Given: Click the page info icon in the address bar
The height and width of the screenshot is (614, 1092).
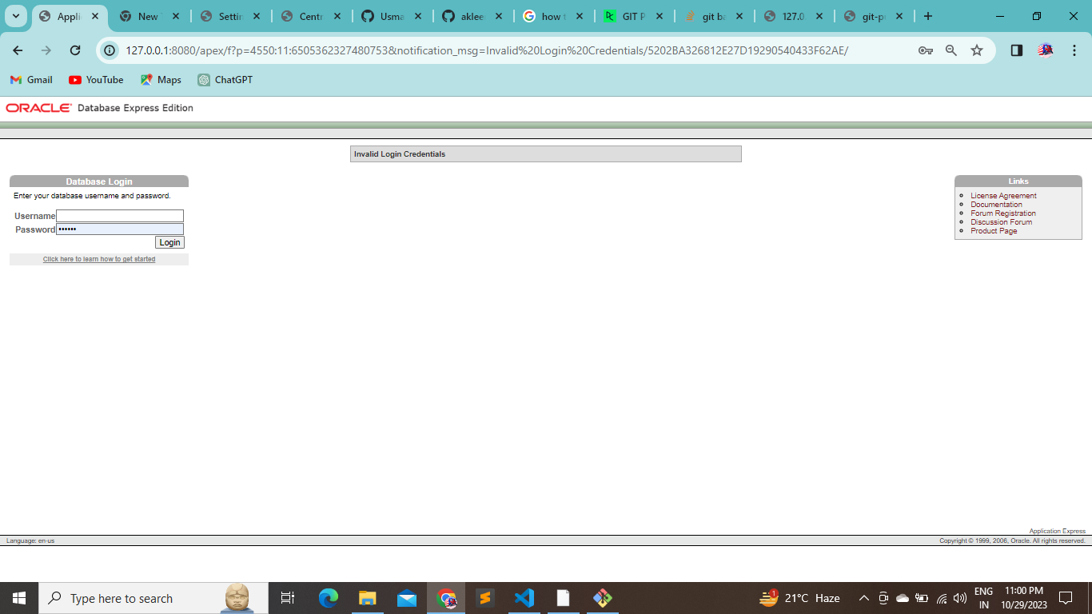Looking at the screenshot, I should (x=108, y=50).
